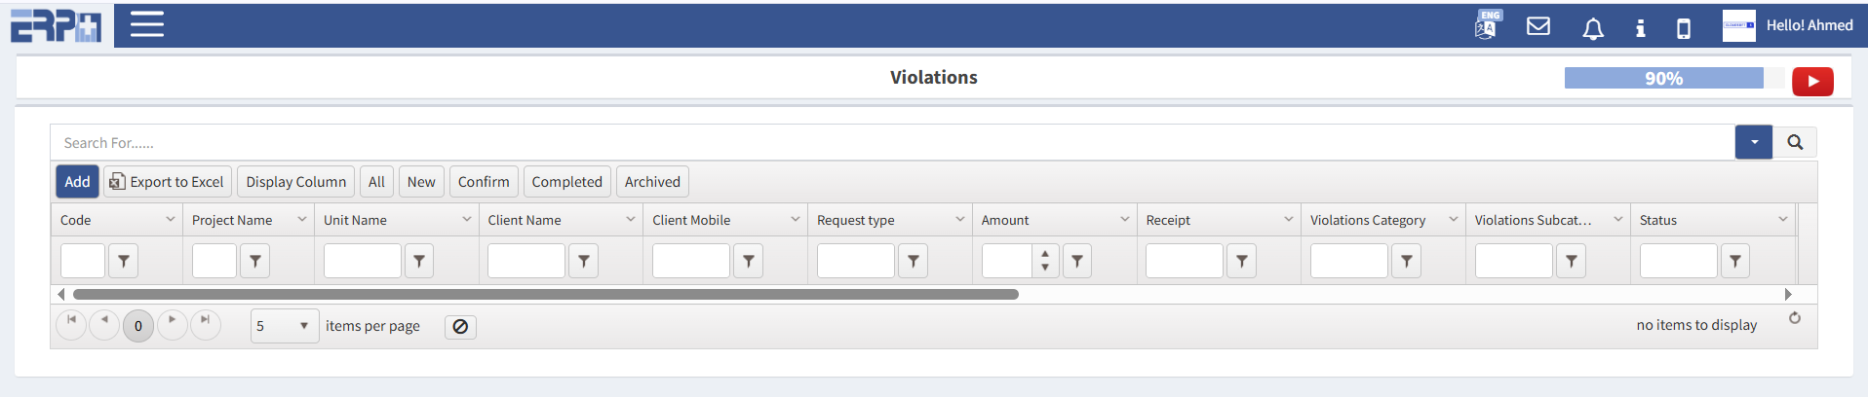This screenshot has width=1868, height=397.
Task: Open the hamburger navigation menu
Action: coord(147,24)
